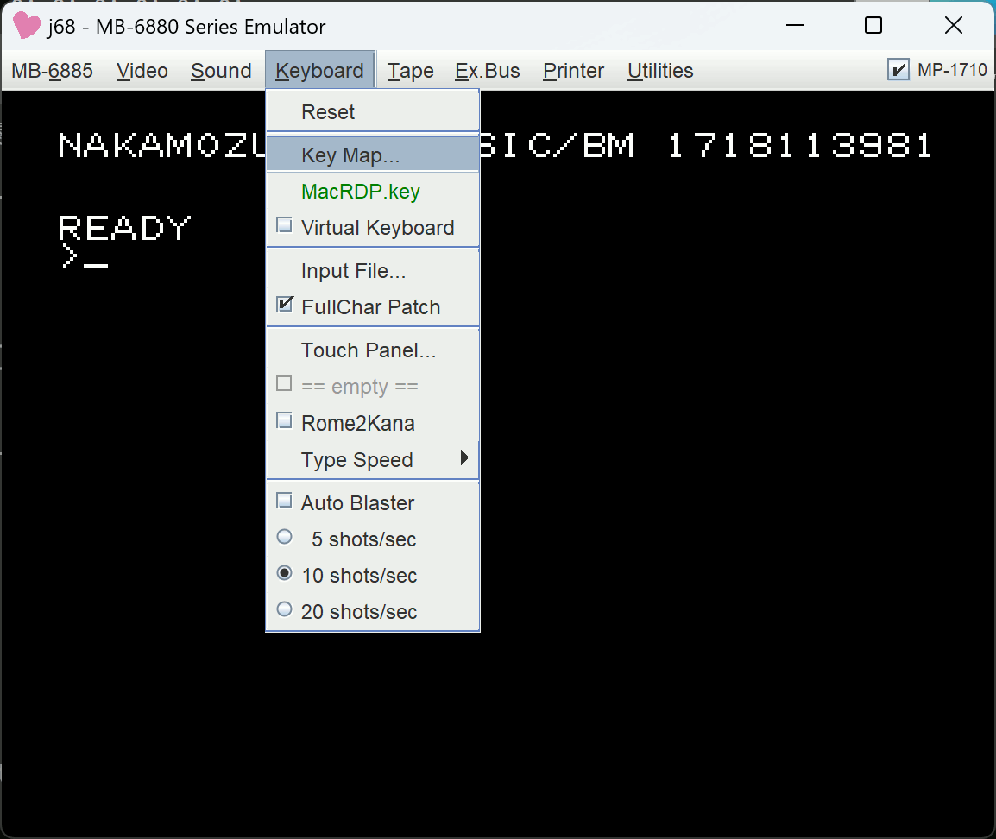Turn on the Auto Blaster checkbox
This screenshot has width=996, height=839.
click(285, 502)
